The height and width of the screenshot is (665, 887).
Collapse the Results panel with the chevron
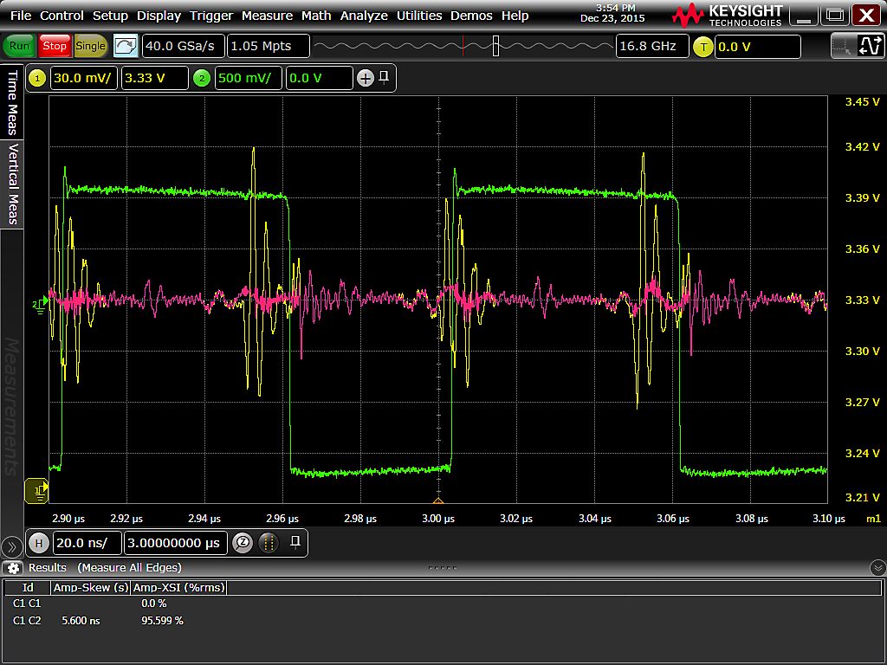coord(877,568)
